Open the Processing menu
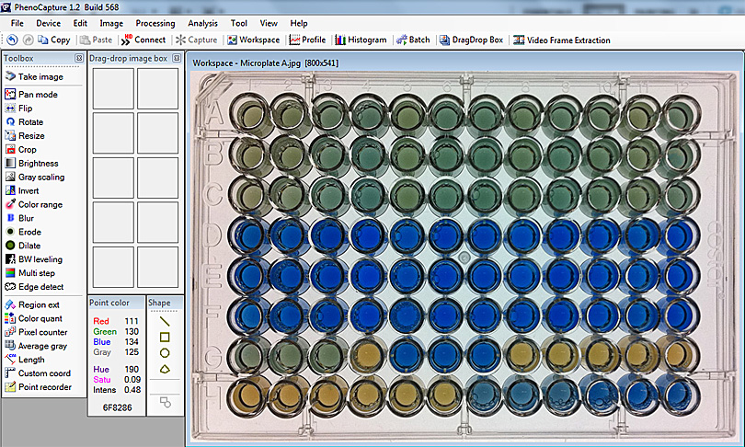745x447 pixels. tap(155, 23)
